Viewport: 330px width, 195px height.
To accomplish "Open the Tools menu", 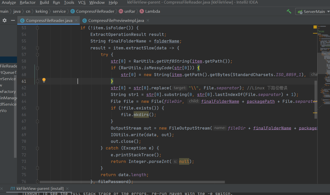I will (69, 3).
